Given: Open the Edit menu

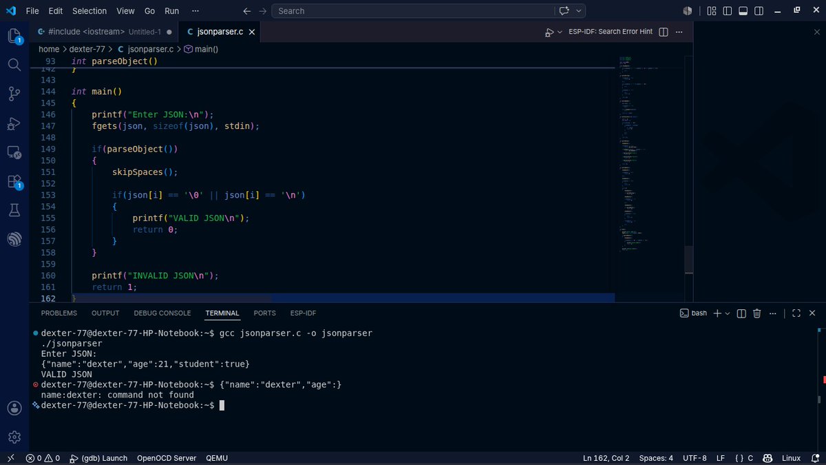Looking at the screenshot, I should 56,11.
